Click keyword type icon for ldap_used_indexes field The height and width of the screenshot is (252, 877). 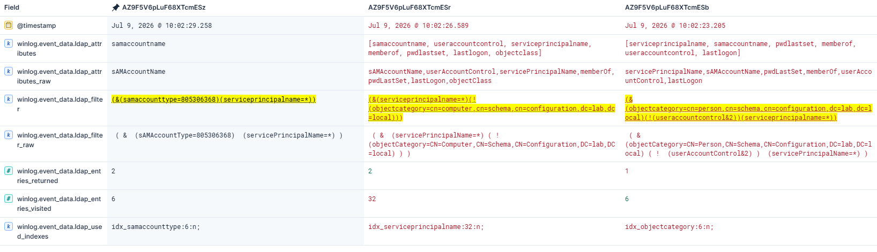(9, 226)
